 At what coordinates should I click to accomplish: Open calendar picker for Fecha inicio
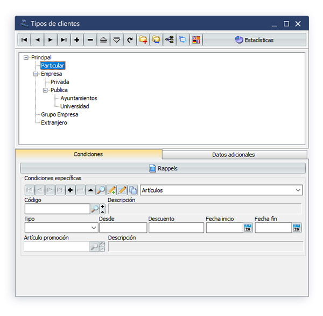click(248, 228)
